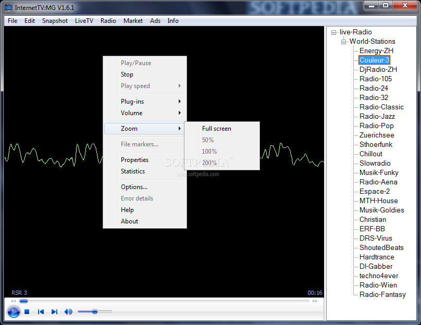
Task: Select the DI-Gabber station
Action: coord(376,267)
